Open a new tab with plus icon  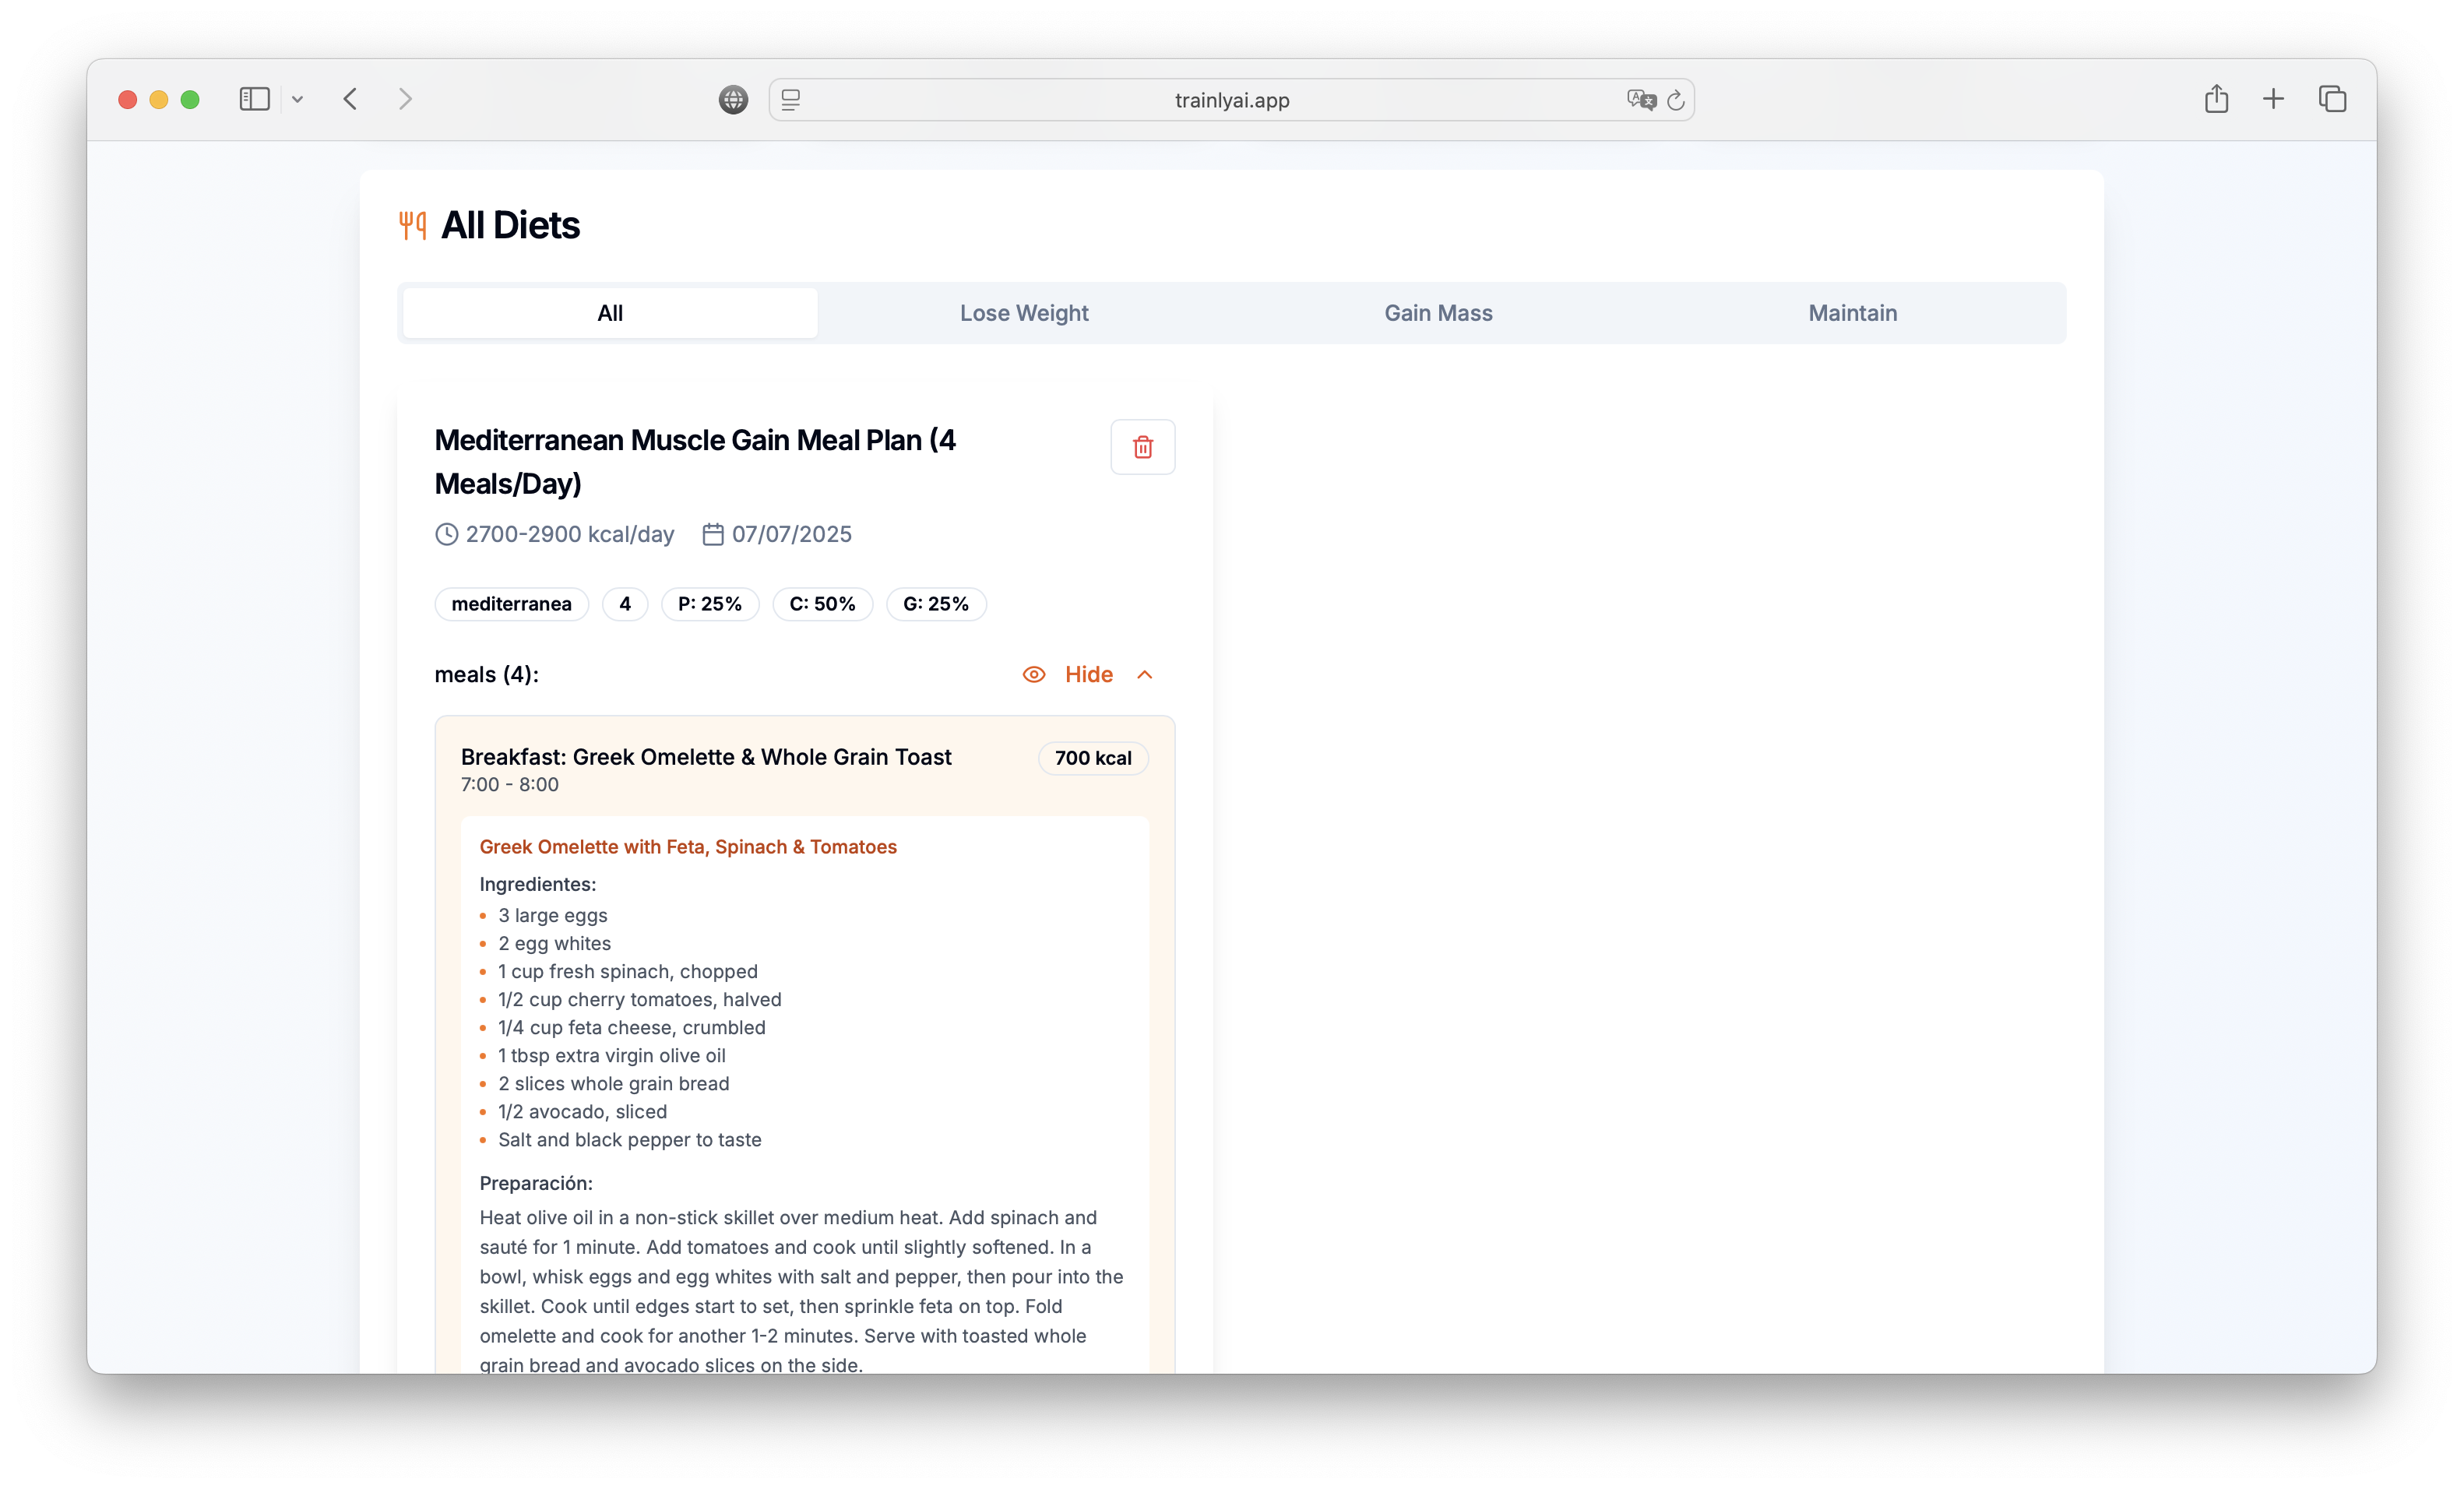coord(2273,99)
